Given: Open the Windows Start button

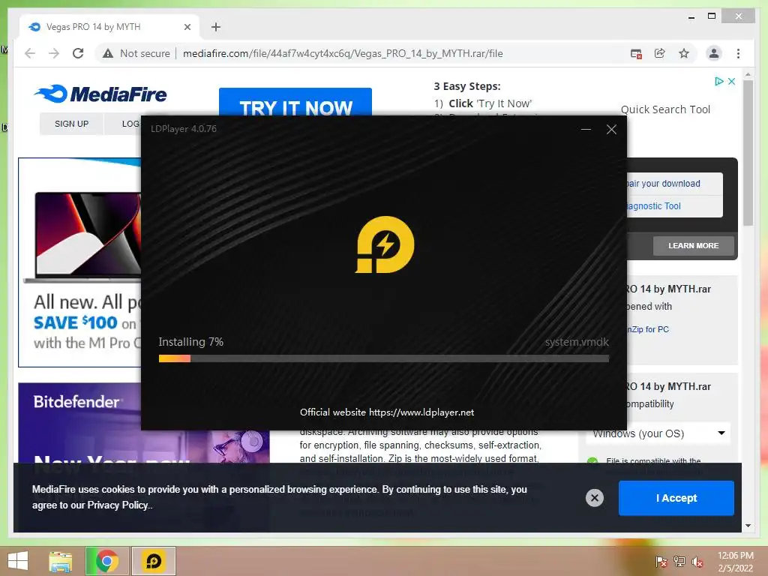Looking at the screenshot, I should tap(18, 561).
